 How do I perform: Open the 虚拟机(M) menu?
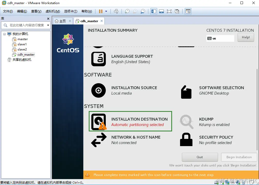pyautogui.click(x=53, y=11)
